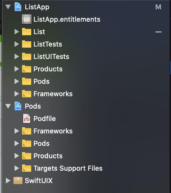
Task: Click the M modified status badge
Action: [158, 7]
